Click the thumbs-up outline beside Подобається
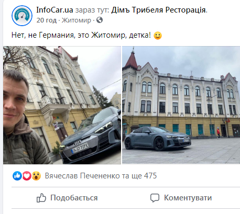This screenshot has width=240, height=214. point(41,198)
